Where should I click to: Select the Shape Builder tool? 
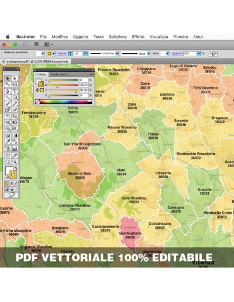click(8, 129)
